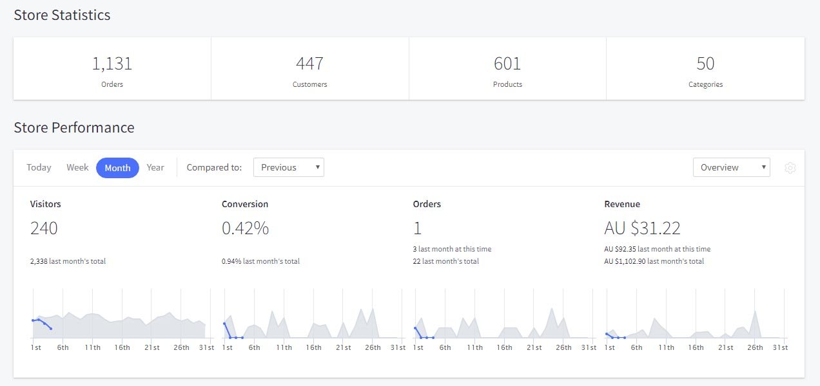Switch to the Year view

(x=155, y=167)
